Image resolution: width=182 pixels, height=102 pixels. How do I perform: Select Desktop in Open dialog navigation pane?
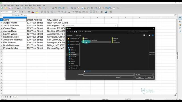coord(73,52)
